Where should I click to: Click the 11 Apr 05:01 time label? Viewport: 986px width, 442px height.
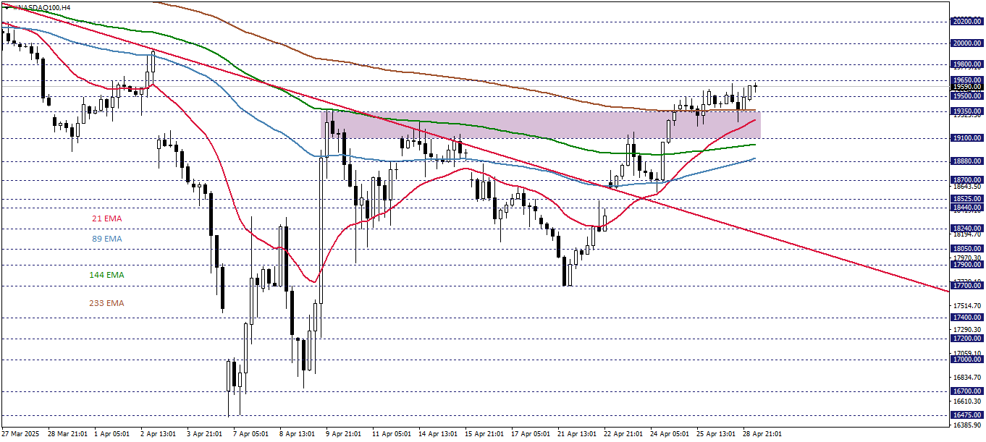pyautogui.click(x=392, y=434)
